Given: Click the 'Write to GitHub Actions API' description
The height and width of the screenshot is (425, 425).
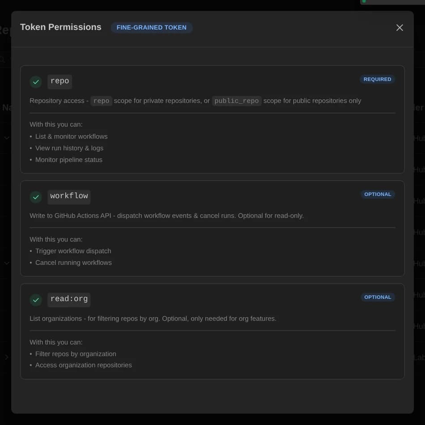Looking at the screenshot, I should click(166, 216).
